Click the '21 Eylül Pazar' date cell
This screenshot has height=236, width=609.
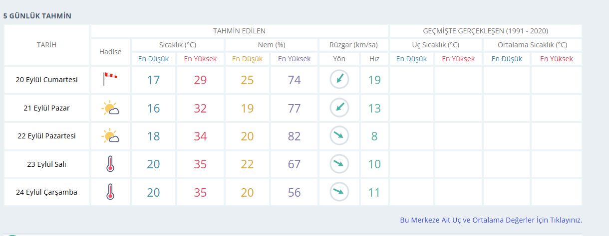pos(47,108)
